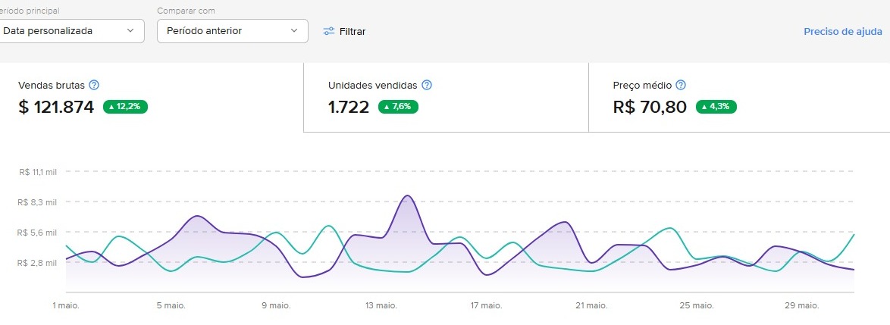Click the purple line's highest peak after 13 maio
This screenshot has height=325, width=890.
point(408,195)
